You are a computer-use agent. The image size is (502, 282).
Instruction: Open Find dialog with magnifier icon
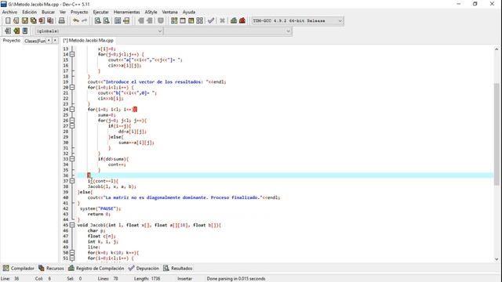pos(97,21)
